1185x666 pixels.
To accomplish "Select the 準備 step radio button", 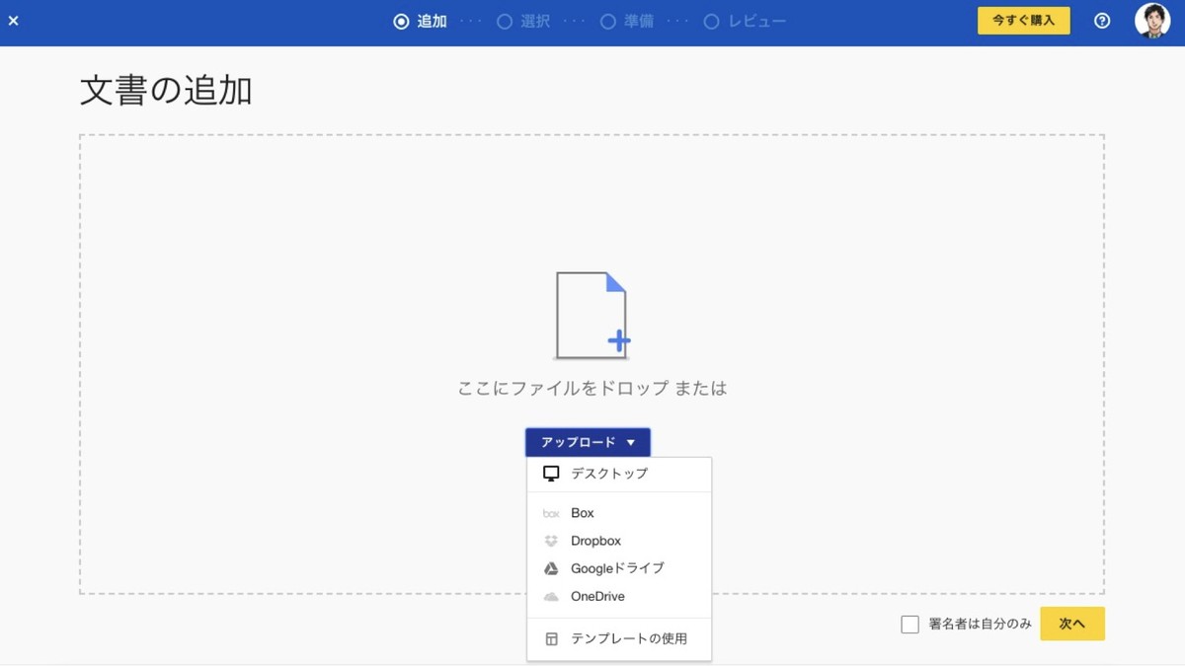I will (608, 22).
